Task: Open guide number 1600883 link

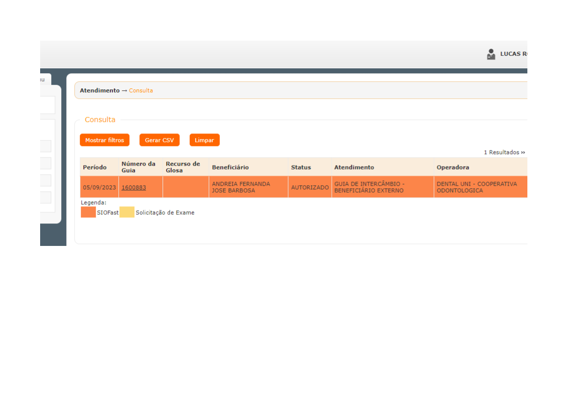Action: [133, 187]
